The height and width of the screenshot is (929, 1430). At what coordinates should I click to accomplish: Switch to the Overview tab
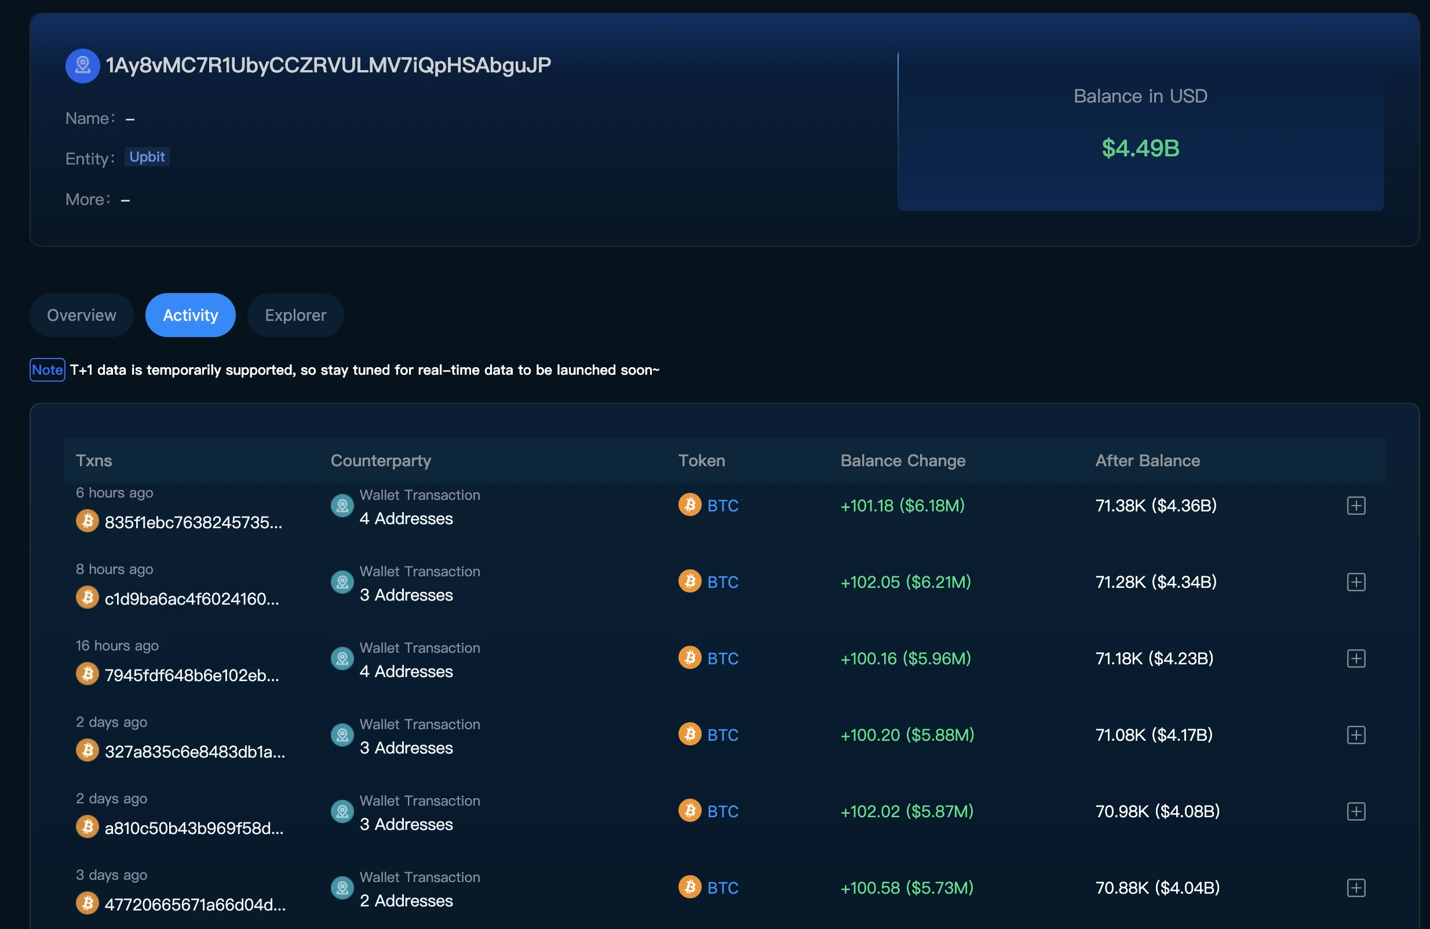coord(81,314)
